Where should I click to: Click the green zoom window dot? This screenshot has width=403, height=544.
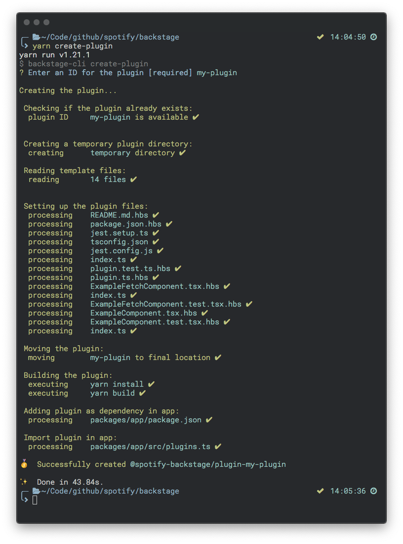tap(46, 22)
